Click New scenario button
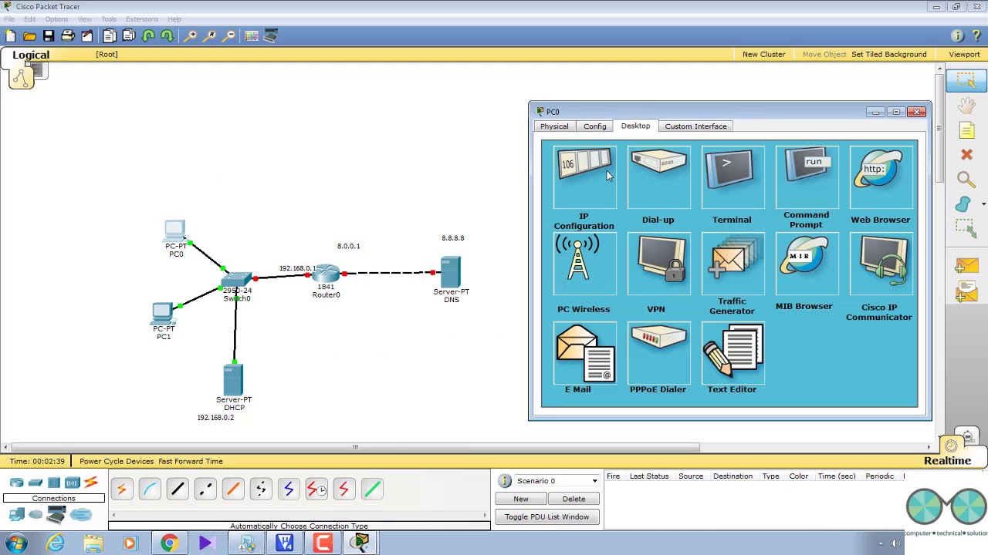The height and width of the screenshot is (555, 988). point(521,499)
